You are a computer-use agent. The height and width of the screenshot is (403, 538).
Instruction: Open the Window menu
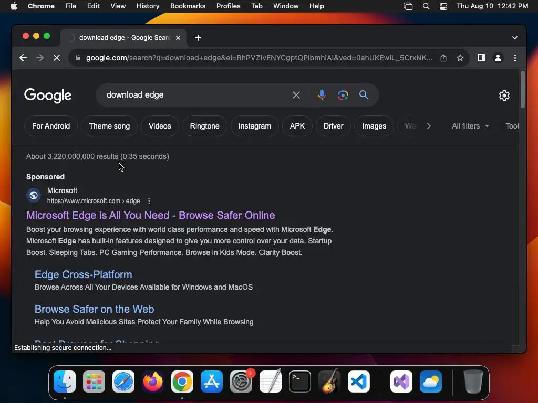click(x=286, y=6)
